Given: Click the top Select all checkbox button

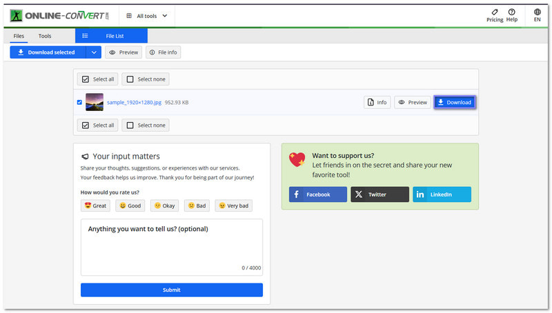Looking at the screenshot, I should [97, 79].
